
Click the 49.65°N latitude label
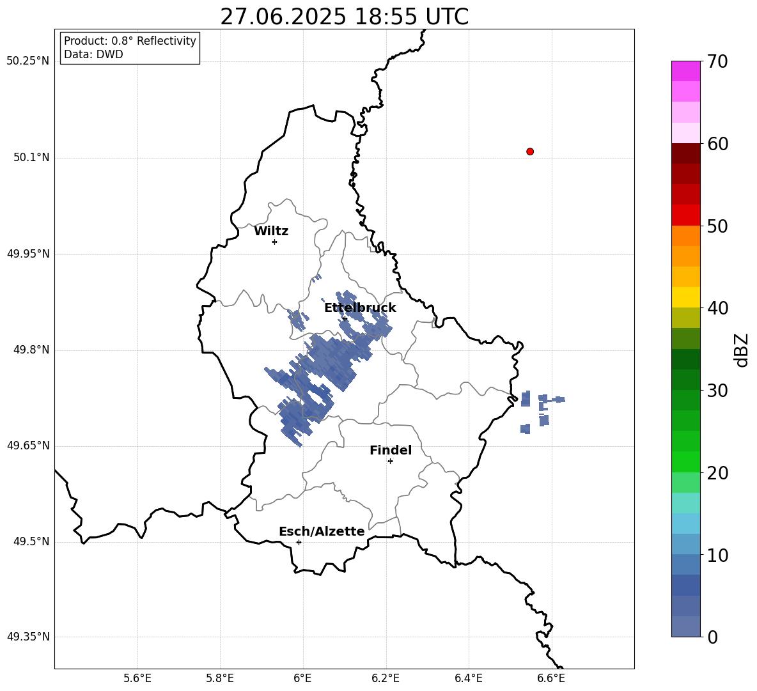(28, 446)
